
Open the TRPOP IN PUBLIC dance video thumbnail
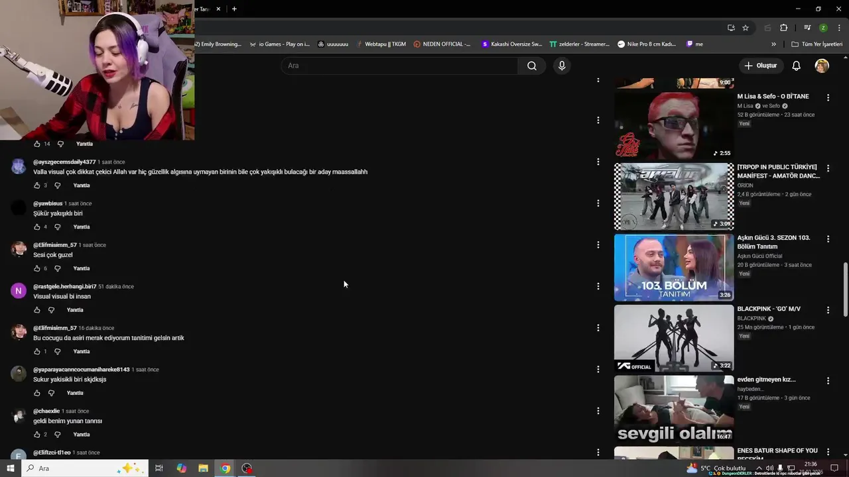(674, 196)
